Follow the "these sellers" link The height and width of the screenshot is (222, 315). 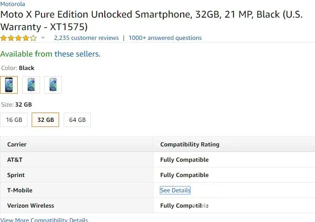click(77, 54)
